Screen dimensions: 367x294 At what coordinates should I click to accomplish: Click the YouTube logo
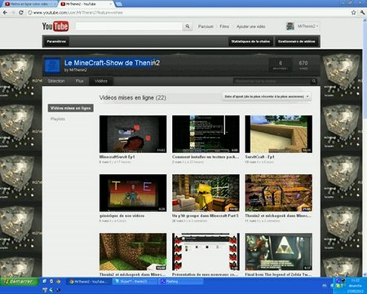click(x=55, y=26)
